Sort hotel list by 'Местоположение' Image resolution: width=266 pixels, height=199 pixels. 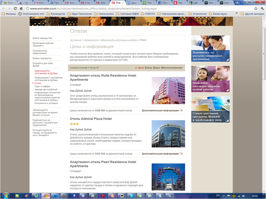pyautogui.click(x=172, y=68)
